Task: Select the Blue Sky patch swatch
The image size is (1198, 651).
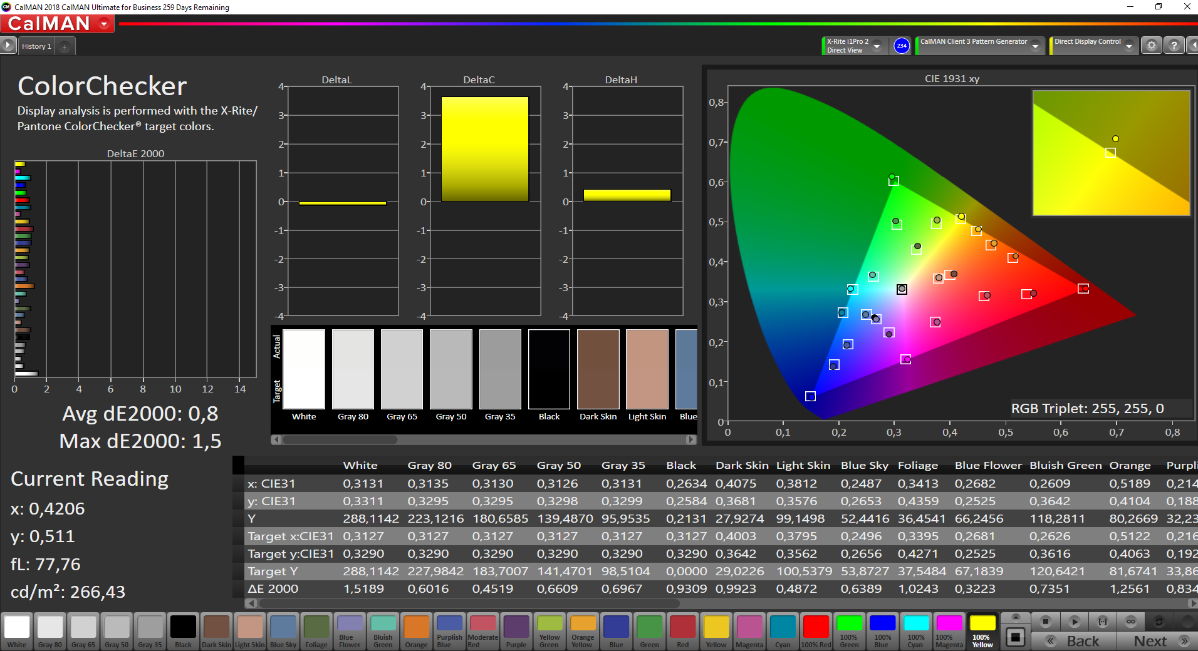Action: pyautogui.click(x=283, y=631)
